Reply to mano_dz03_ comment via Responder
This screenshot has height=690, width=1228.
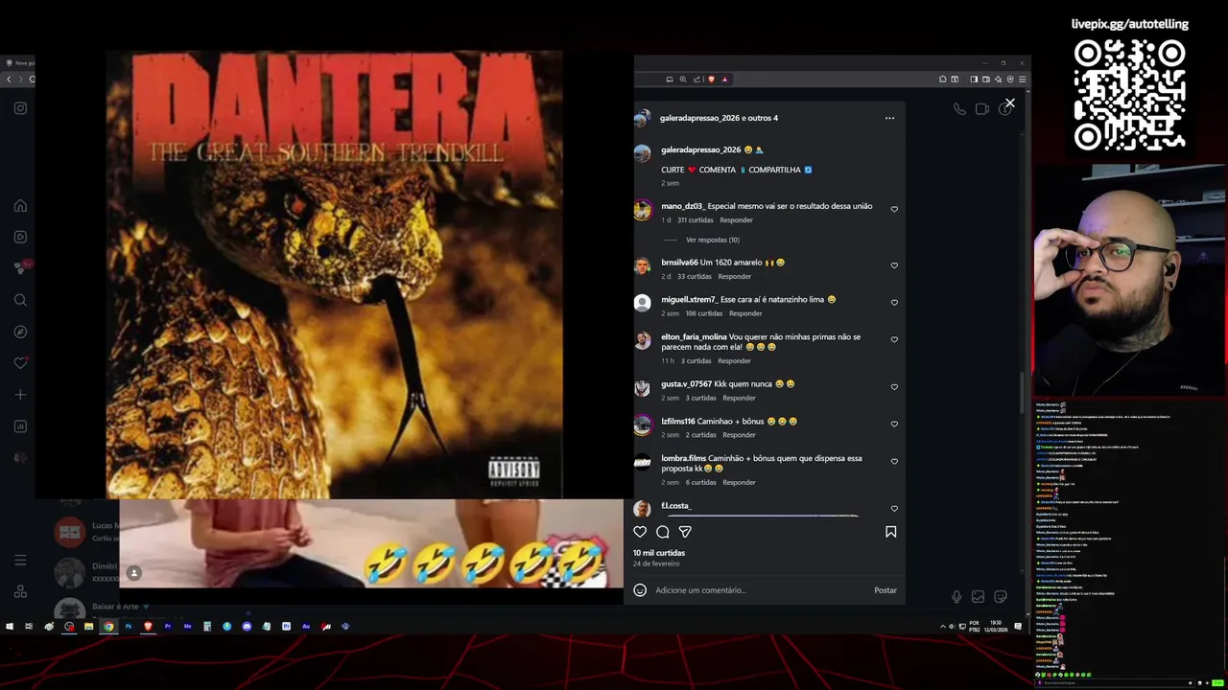coord(737,220)
